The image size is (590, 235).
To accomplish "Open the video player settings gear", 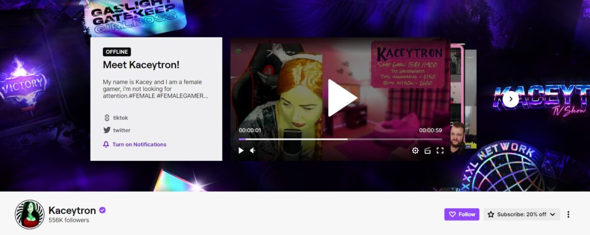I will 415,151.
